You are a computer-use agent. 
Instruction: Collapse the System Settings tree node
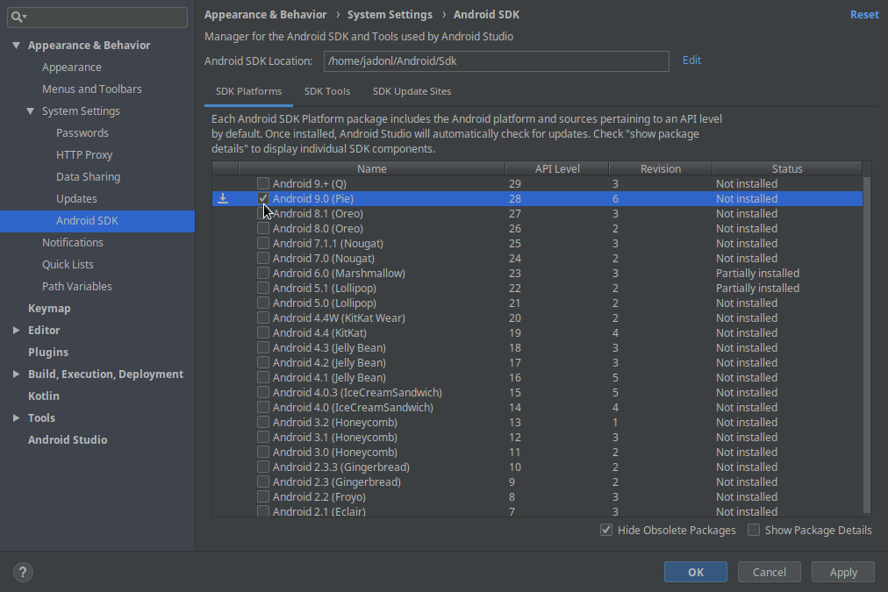31,111
